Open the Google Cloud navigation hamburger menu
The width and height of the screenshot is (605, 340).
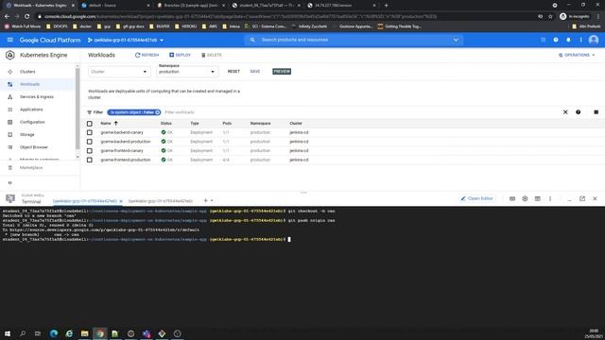(x=10, y=40)
